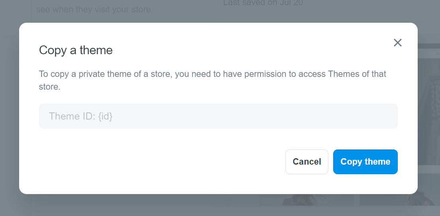440x216 pixels.
Task: Choose Cancel to exit the dialog
Action: pyautogui.click(x=306, y=162)
